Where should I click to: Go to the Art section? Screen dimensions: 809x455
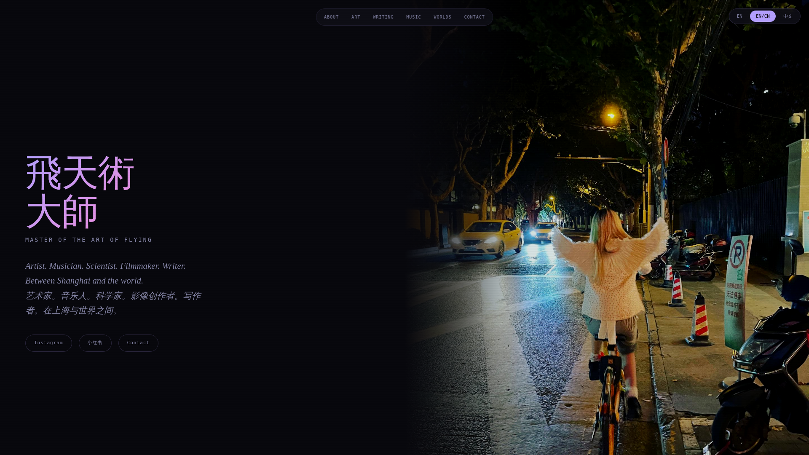pos(356,17)
